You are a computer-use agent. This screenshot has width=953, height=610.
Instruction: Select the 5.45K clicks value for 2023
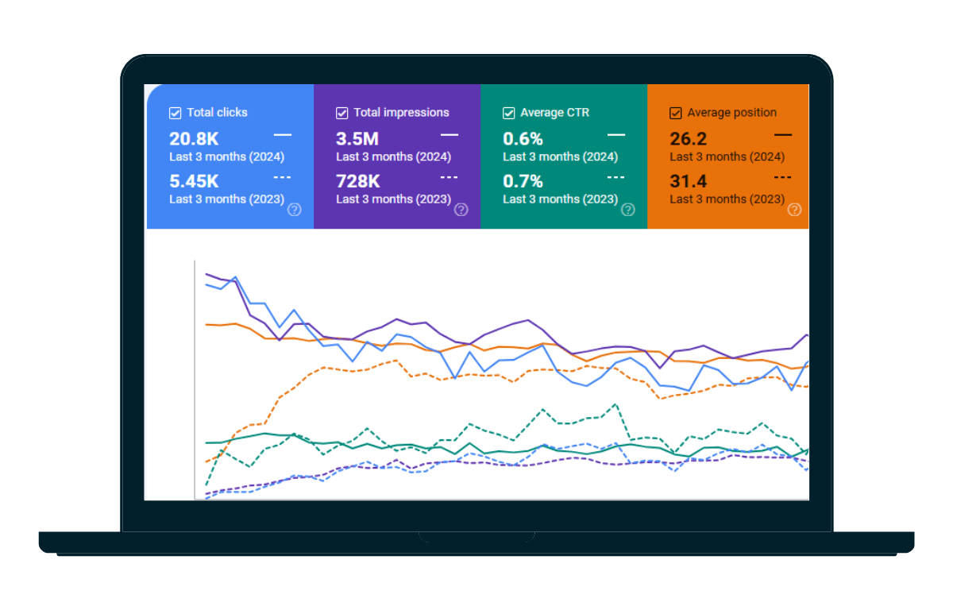tap(195, 181)
